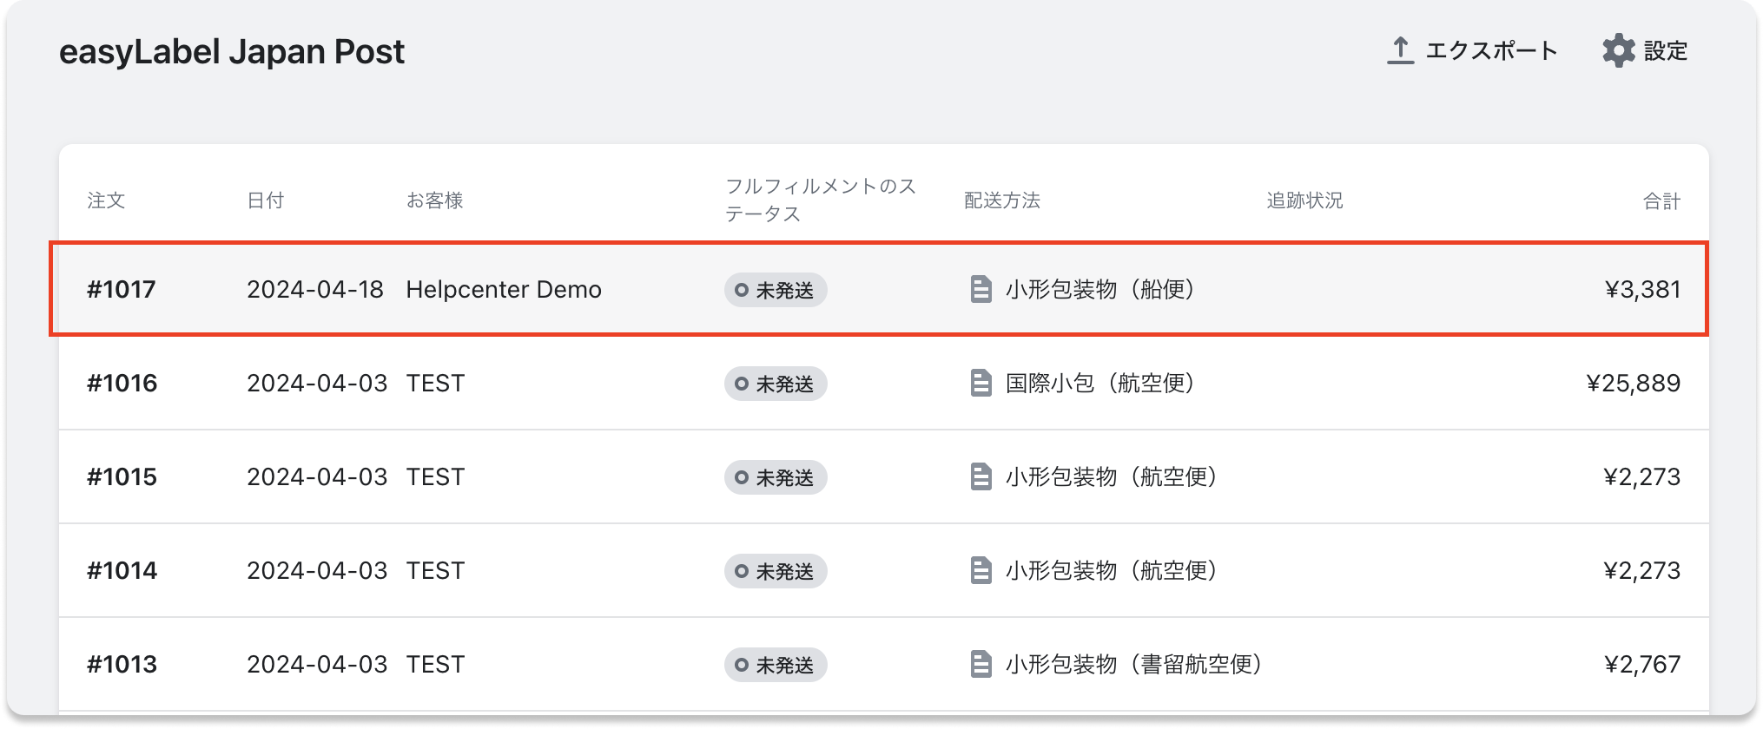Sort by the 合計 column header
1763x729 pixels.
pyautogui.click(x=1661, y=200)
